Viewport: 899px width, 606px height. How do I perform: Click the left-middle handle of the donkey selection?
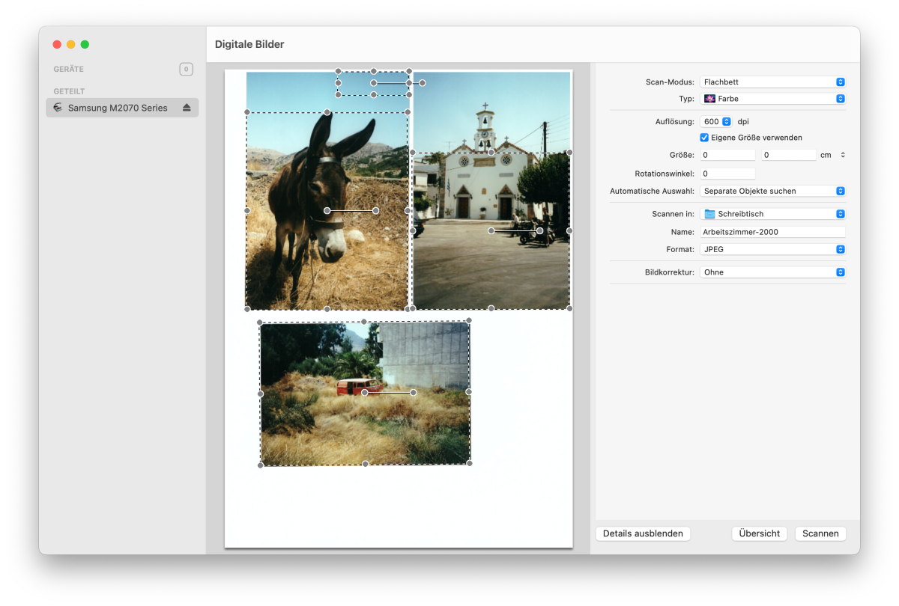pyautogui.click(x=247, y=211)
